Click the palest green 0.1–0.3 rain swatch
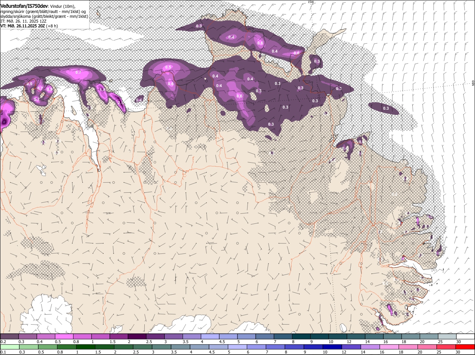 point(10,347)
